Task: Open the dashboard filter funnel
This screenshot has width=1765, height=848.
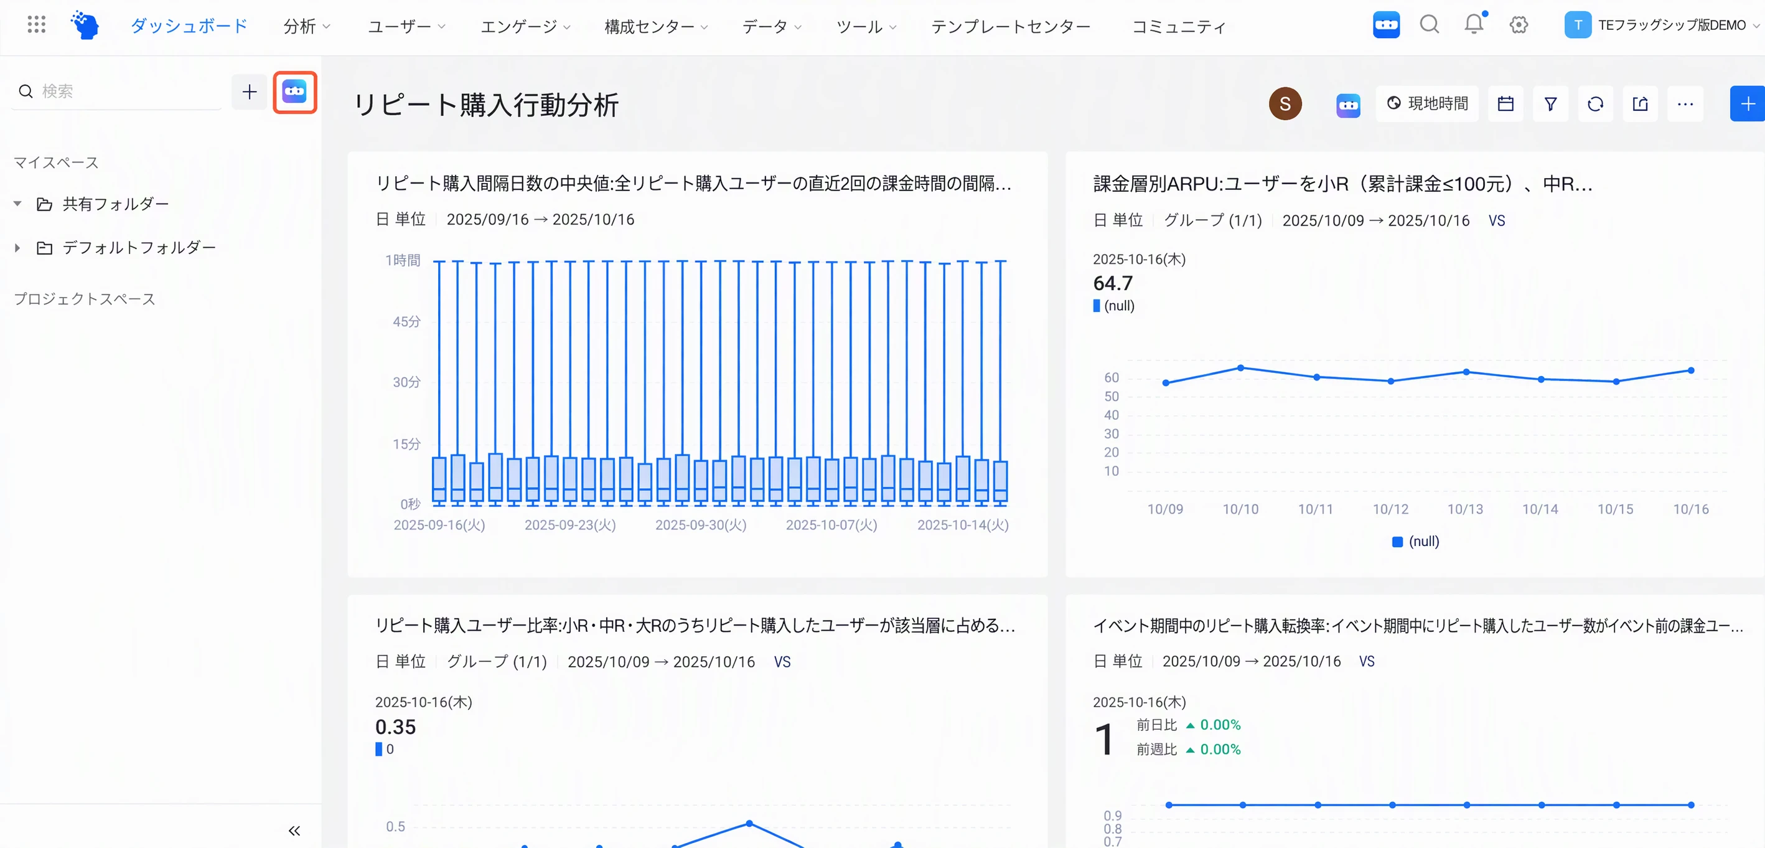Action: [x=1550, y=104]
